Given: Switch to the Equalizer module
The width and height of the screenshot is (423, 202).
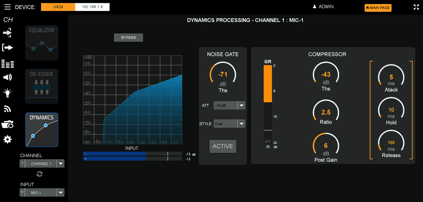Looking at the screenshot, I should pyautogui.click(x=42, y=43).
